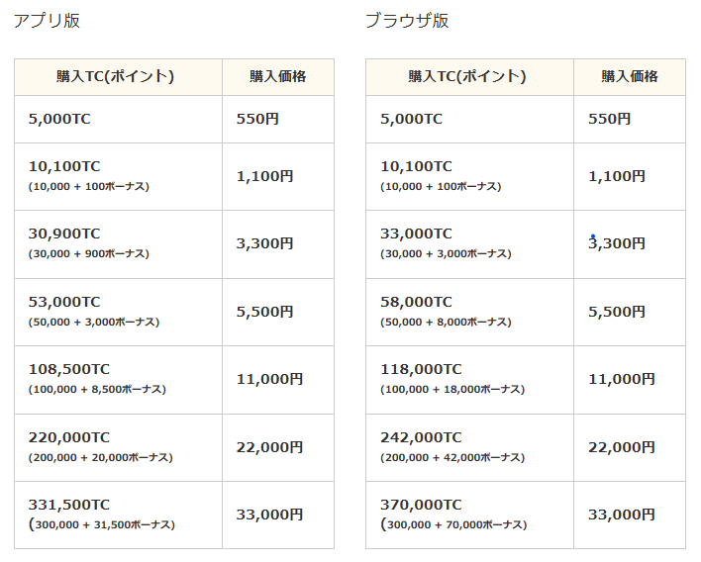Click 11,000円 price in app table
This screenshot has width=701, height=562.
pyautogui.click(x=269, y=379)
